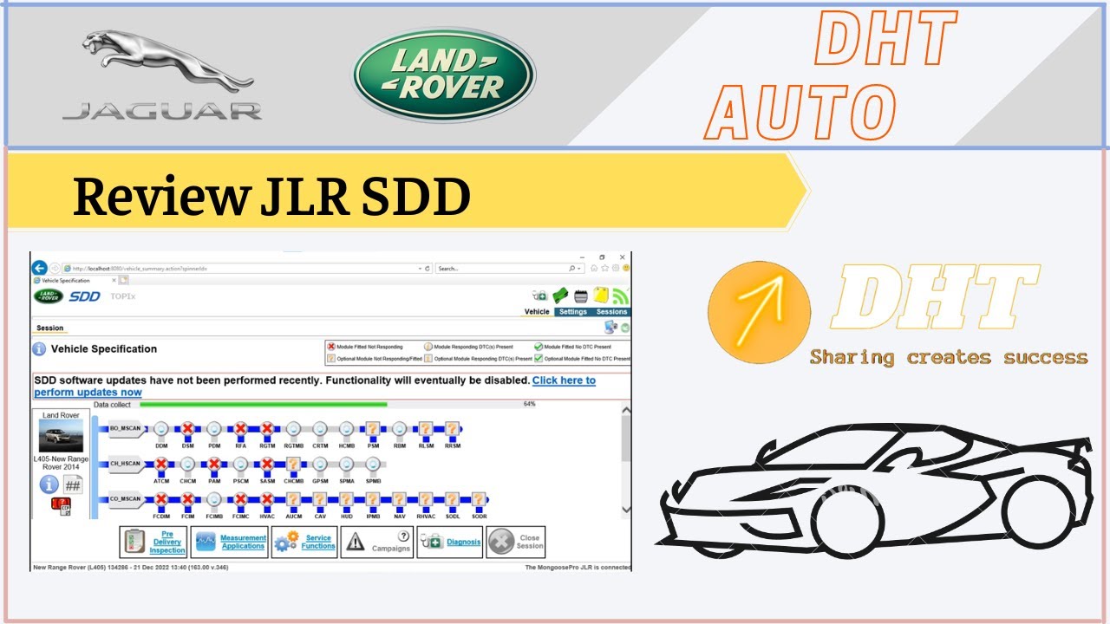Open the PDM module node
This screenshot has height=624, width=1110.
coord(214,428)
